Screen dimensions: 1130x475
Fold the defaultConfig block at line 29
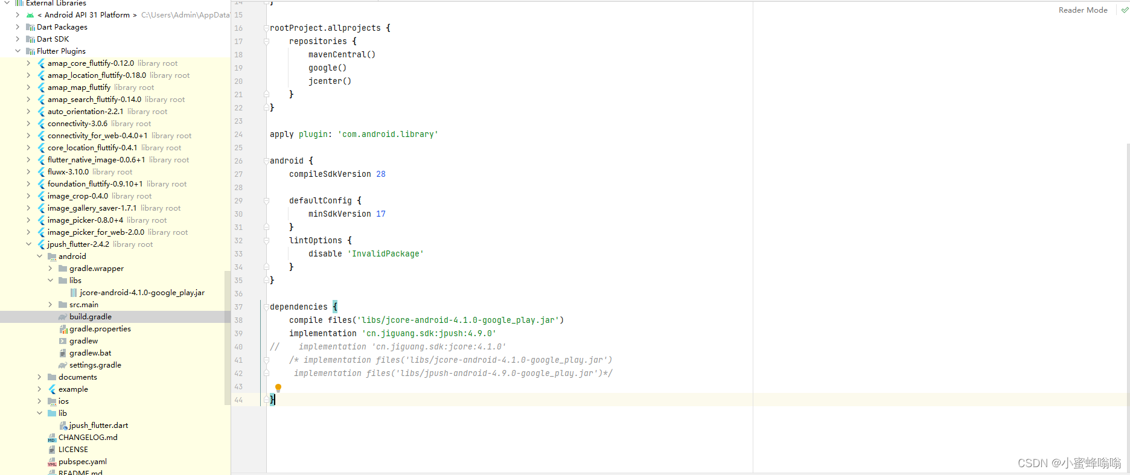click(266, 201)
